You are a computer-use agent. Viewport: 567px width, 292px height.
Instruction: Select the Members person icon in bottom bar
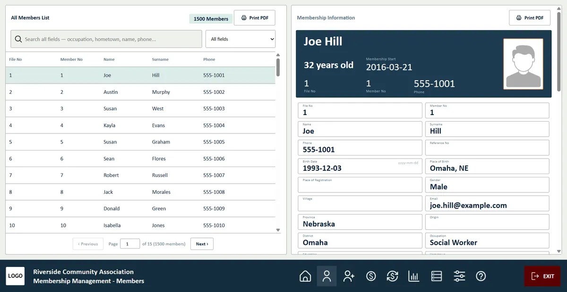(326, 276)
